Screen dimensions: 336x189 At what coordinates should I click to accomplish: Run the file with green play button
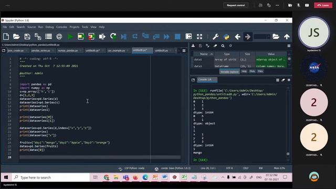70,37
